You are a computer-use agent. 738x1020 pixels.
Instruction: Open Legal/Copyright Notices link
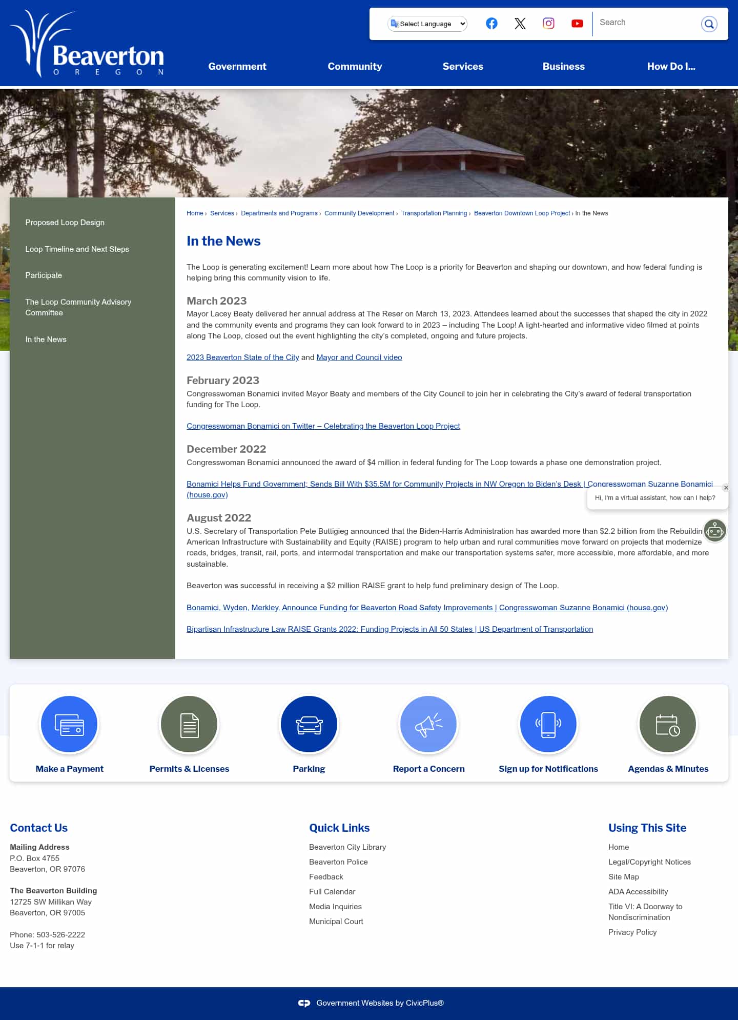click(649, 862)
